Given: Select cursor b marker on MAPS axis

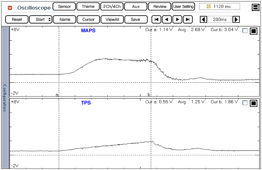Looking at the screenshot, I should pyautogui.click(x=149, y=94).
